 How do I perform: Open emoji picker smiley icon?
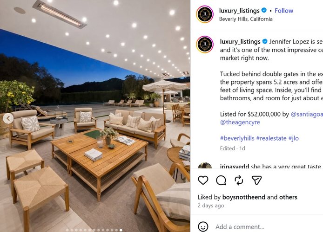[x=203, y=226]
